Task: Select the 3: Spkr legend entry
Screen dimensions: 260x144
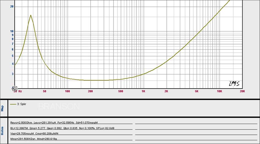Action: coord(23,104)
